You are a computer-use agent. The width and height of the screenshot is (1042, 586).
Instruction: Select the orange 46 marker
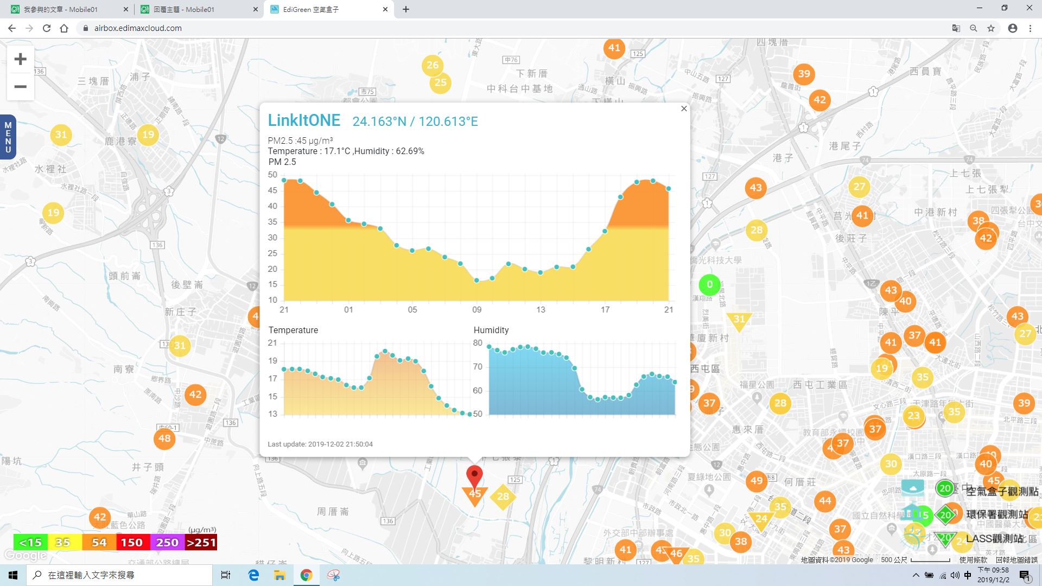pyautogui.click(x=676, y=554)
